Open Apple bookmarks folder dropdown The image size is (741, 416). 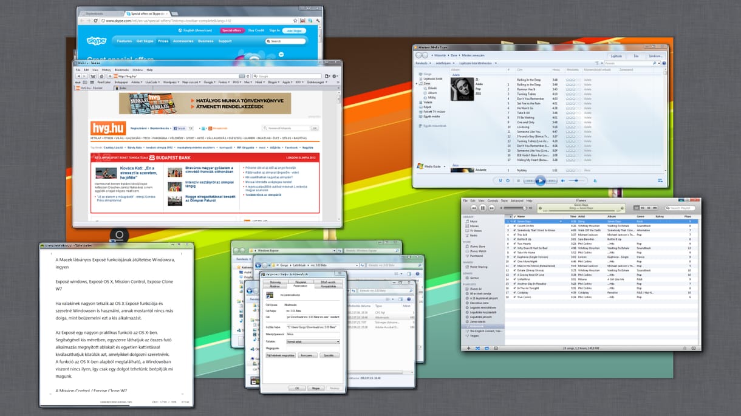click(287, 82)
